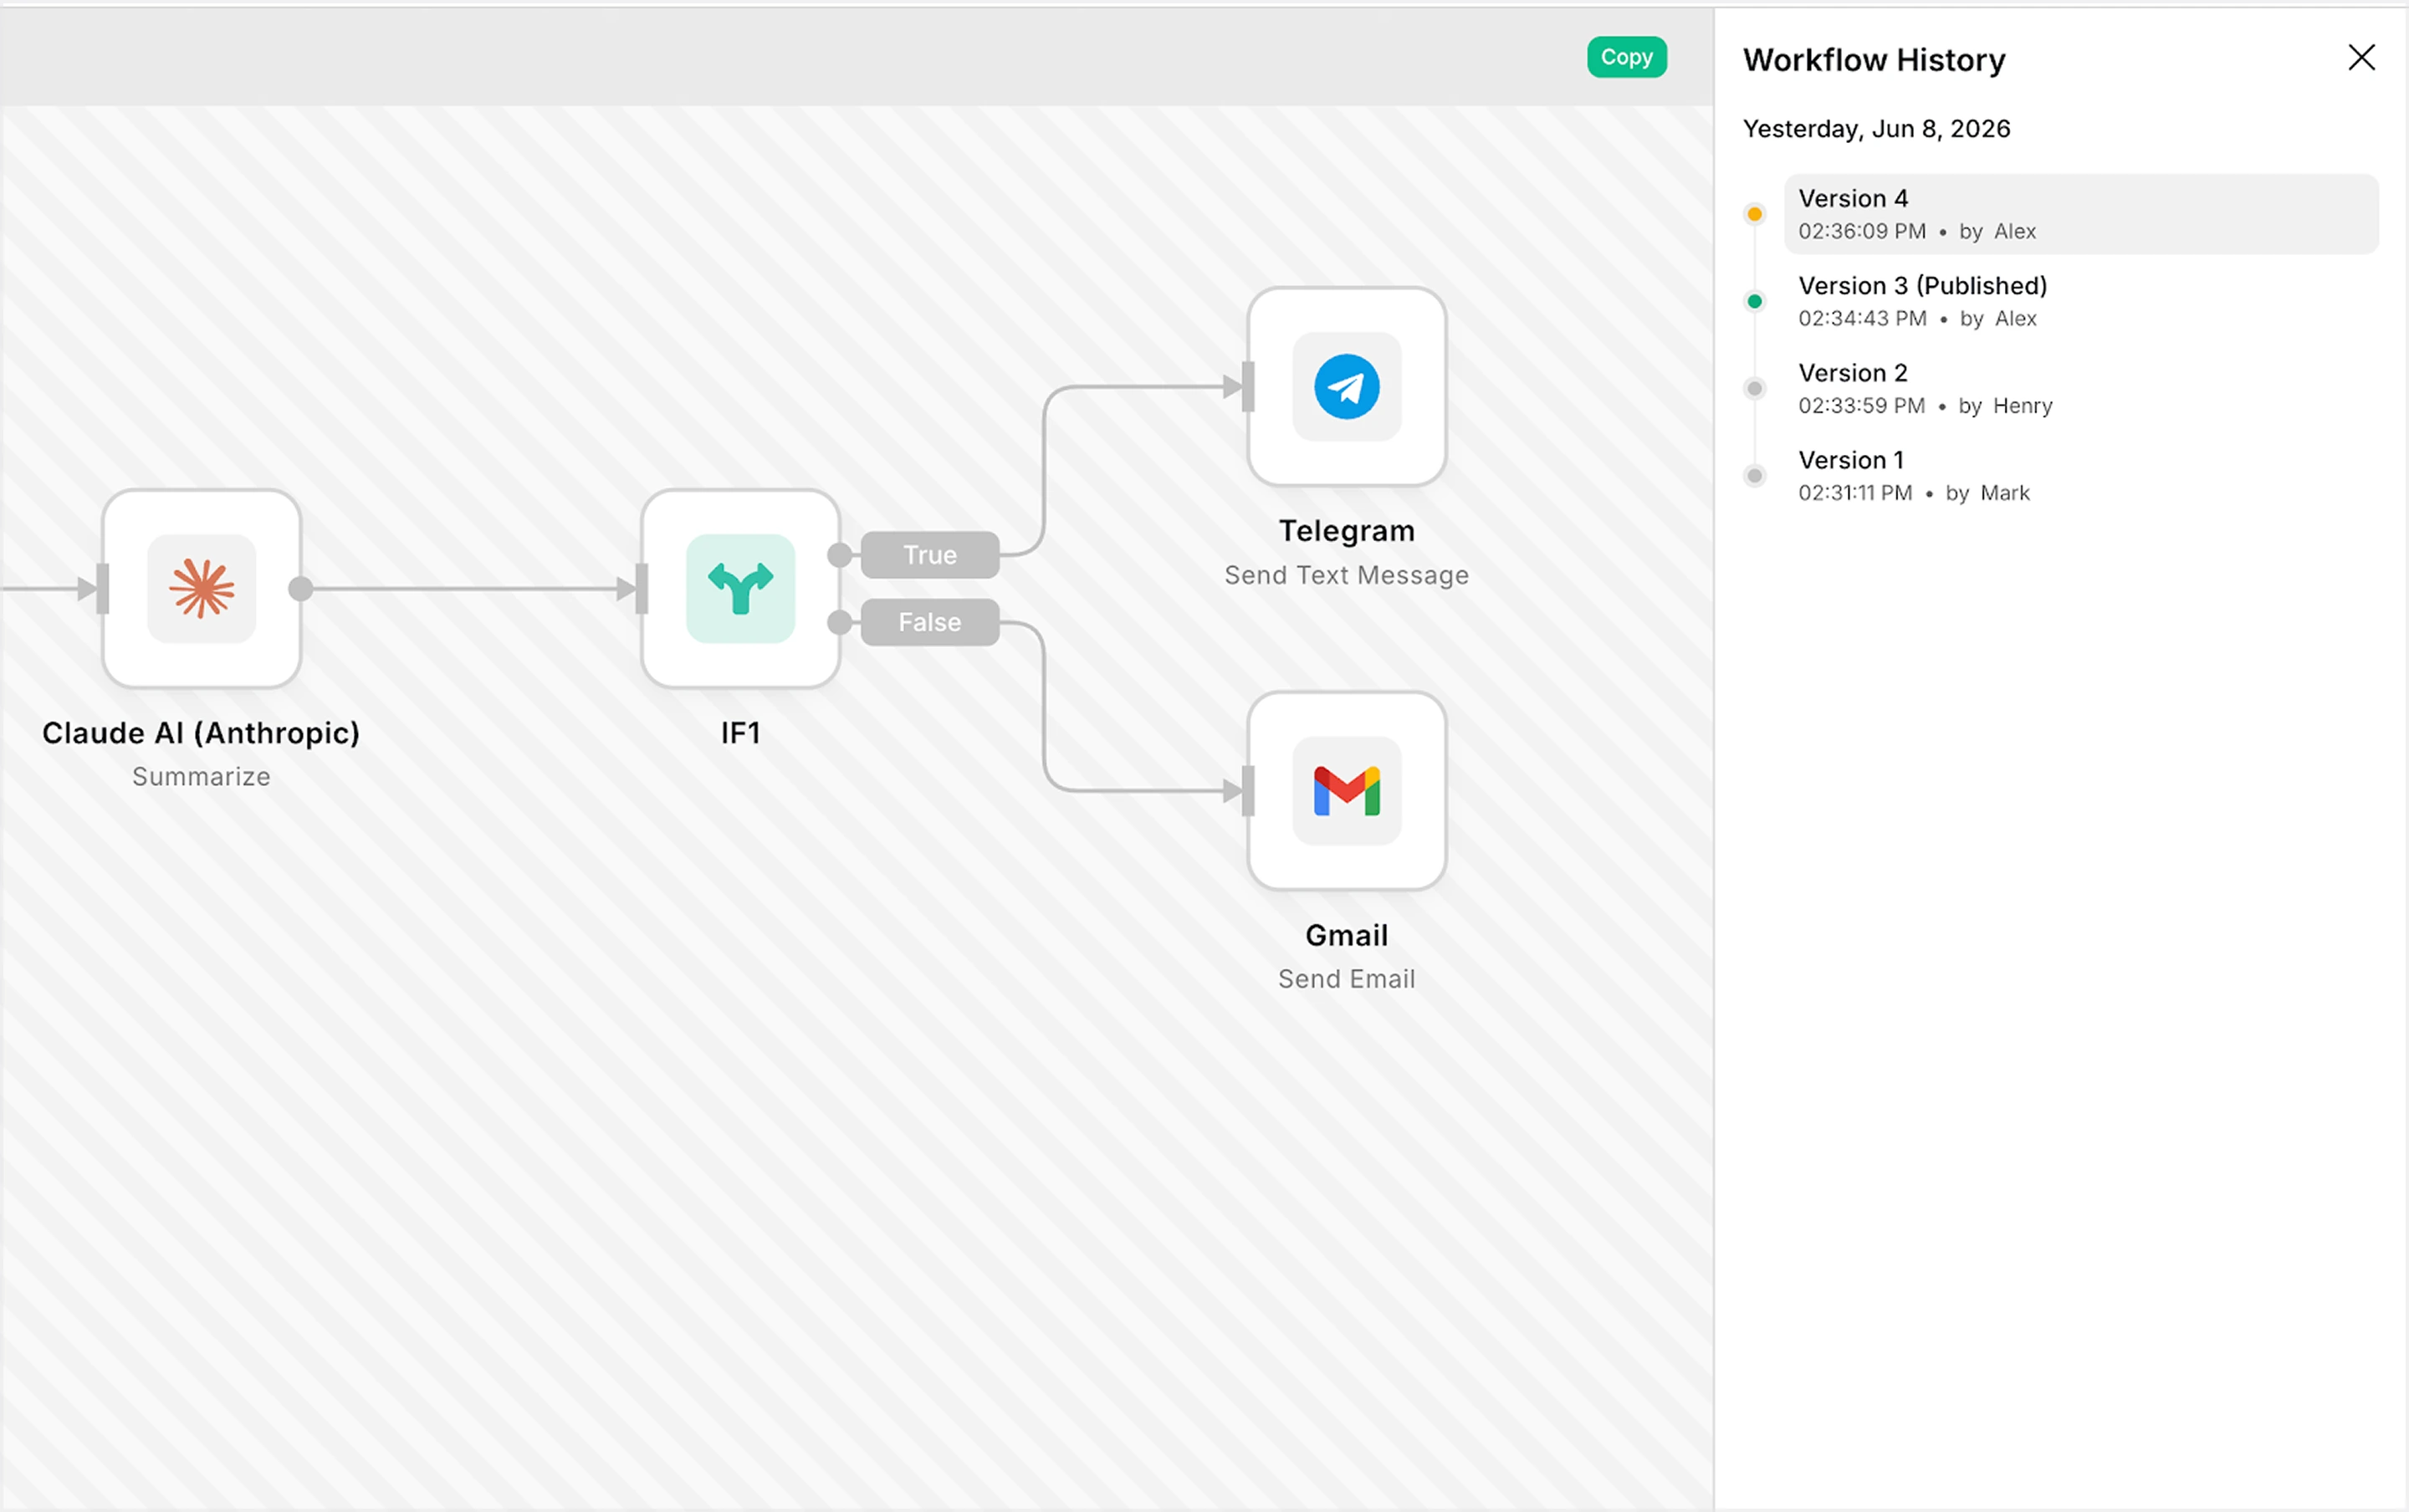Screen dimensions: 2409x1512
Task: Click the False branch label
Action: 929,622
